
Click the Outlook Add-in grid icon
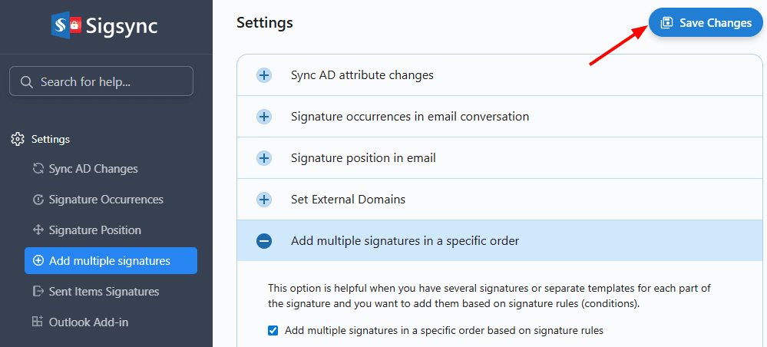click(x=38, y=322)
